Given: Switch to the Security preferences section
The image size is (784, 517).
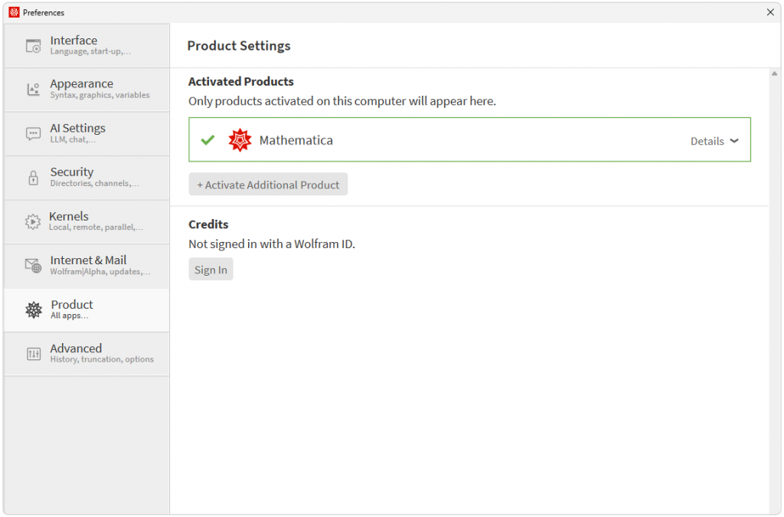Looking at the screenshot, I should pyautogui.click(x=86, y=177).
